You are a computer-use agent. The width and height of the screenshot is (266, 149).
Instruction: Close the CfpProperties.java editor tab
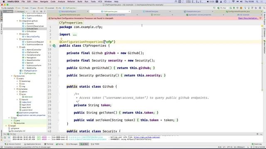(129, 11)
